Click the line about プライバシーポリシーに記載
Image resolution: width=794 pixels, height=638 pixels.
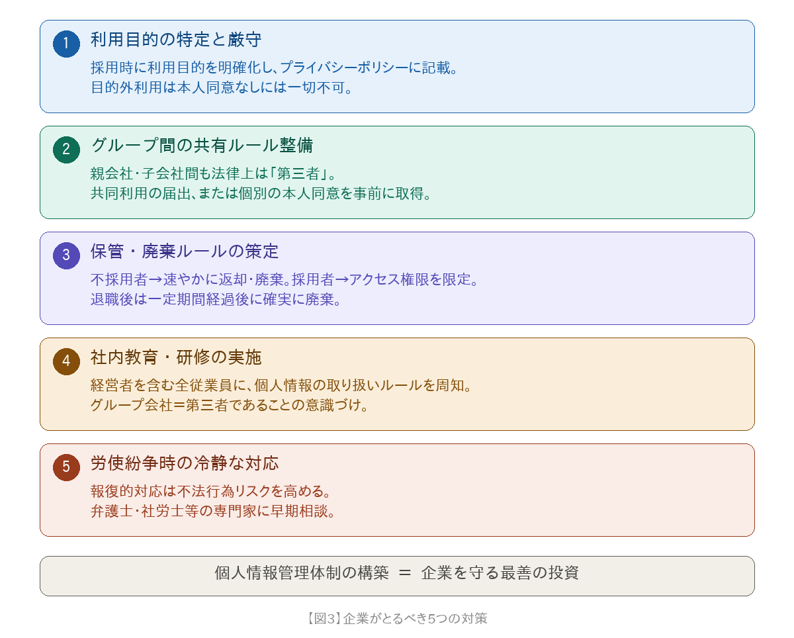tap(275, 68)
